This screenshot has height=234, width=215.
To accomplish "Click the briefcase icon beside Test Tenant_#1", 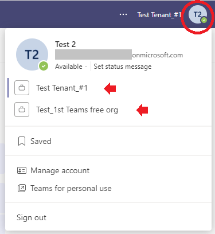I will point(22,88).
